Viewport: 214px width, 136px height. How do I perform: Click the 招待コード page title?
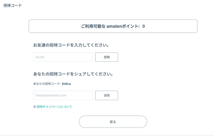(x=13, y=5)
